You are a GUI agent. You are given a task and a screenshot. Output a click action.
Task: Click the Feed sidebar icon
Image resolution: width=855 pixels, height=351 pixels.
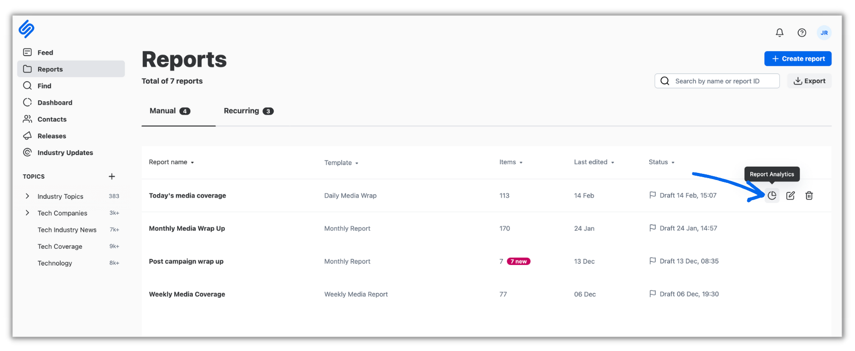(x=28, y=52)
